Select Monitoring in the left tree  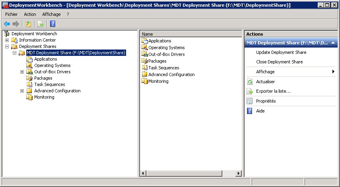pyautogui.click(x=44, y=97)
